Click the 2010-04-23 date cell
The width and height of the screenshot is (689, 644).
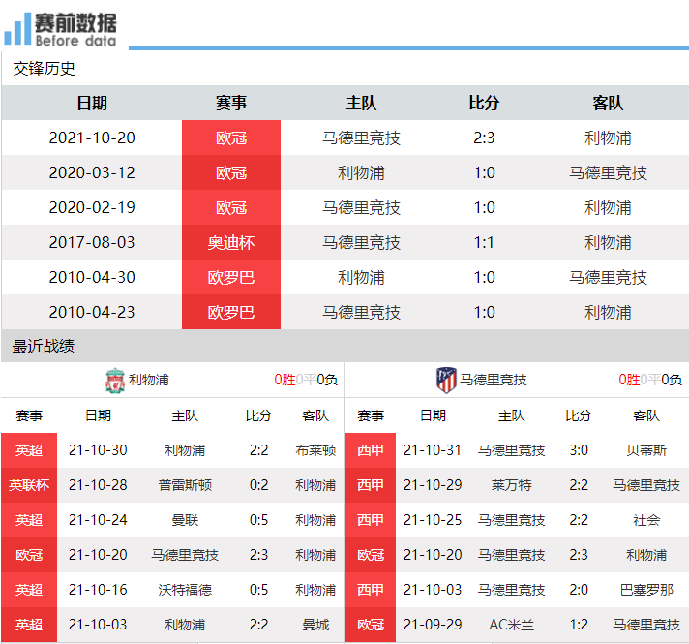pyautogui.click(x=92, y=312)
